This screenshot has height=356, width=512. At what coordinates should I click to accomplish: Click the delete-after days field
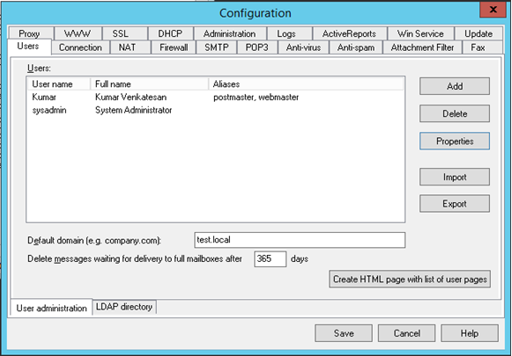271,259
